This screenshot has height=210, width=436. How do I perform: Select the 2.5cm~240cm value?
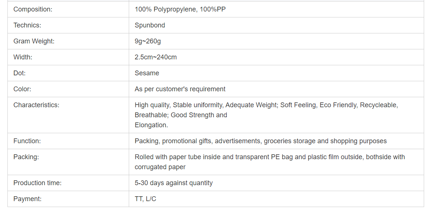(156, 57)
